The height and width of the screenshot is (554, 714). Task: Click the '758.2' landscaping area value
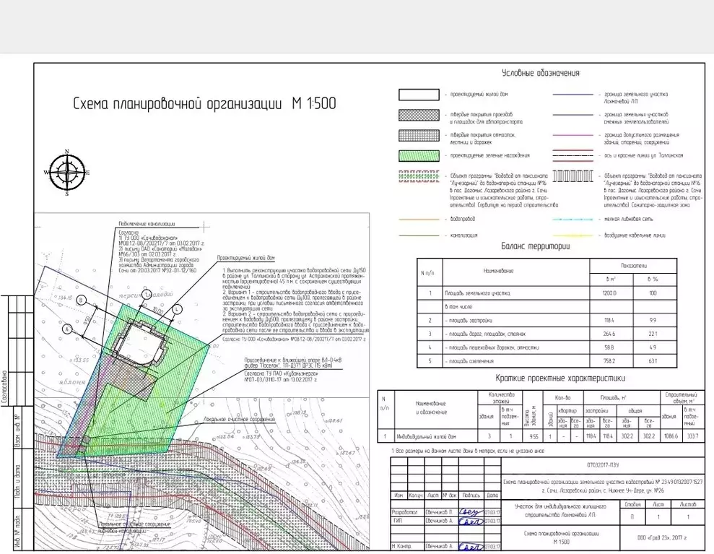tap(609, 361)
